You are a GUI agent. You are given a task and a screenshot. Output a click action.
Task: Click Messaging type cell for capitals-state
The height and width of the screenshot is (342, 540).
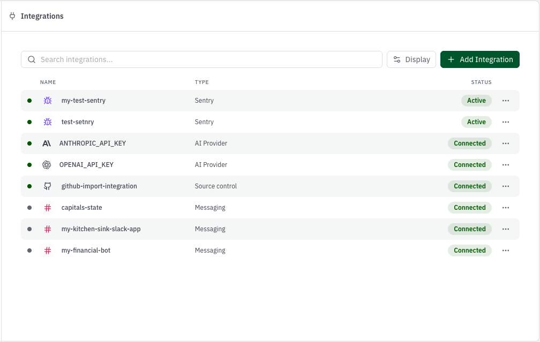[210, 208]
